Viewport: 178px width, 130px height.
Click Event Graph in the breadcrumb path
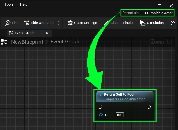click(x=65, y=42)
